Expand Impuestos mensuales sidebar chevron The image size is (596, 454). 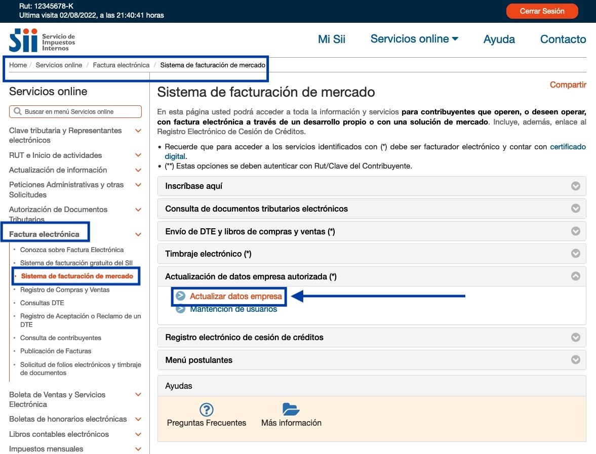click(x=138, y=449)
